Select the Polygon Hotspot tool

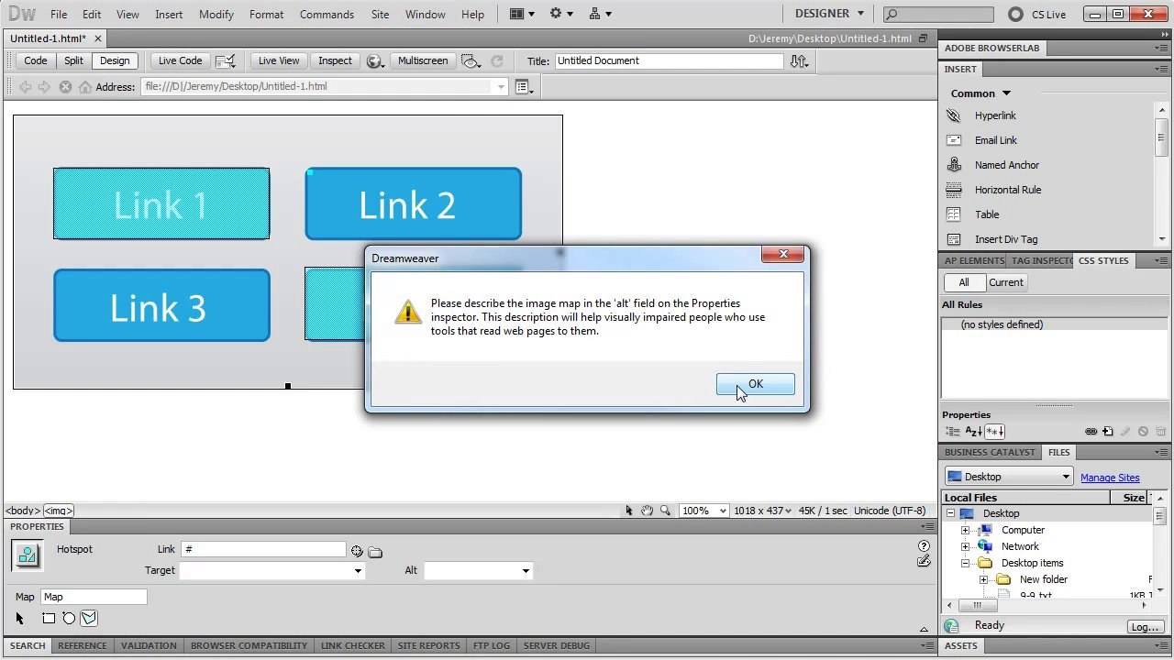[x=89, y=619]
